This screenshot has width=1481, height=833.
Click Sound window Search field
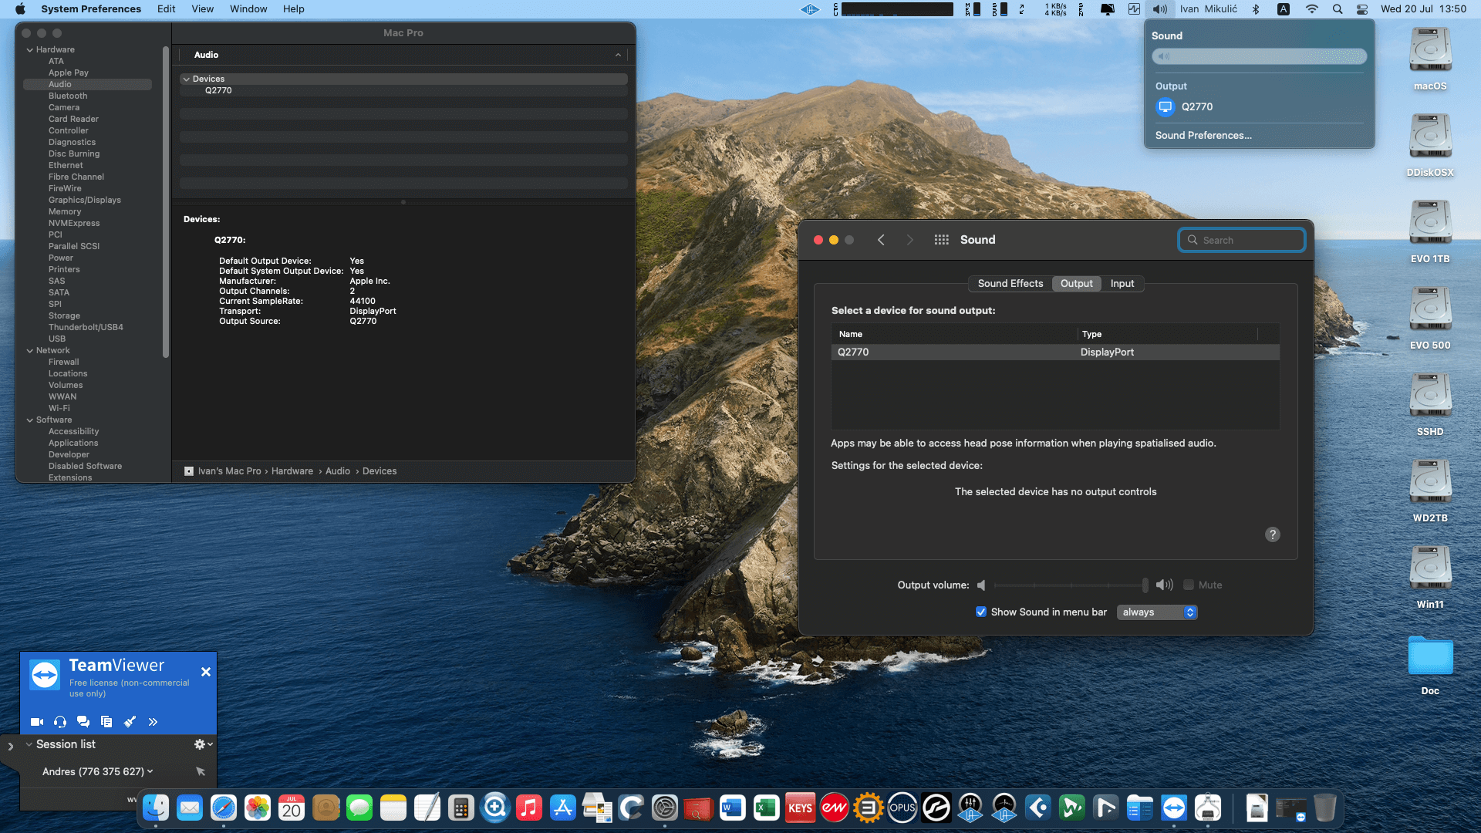pyautogui.click(x=1241, y=240)
